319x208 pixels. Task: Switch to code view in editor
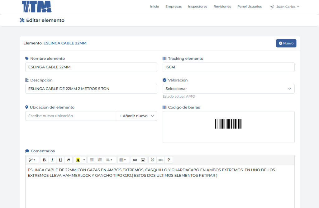click(160, 160)
